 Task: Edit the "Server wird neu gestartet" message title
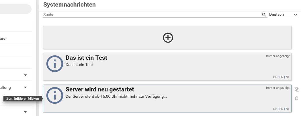pyautogui.click(x=100, y=90)
